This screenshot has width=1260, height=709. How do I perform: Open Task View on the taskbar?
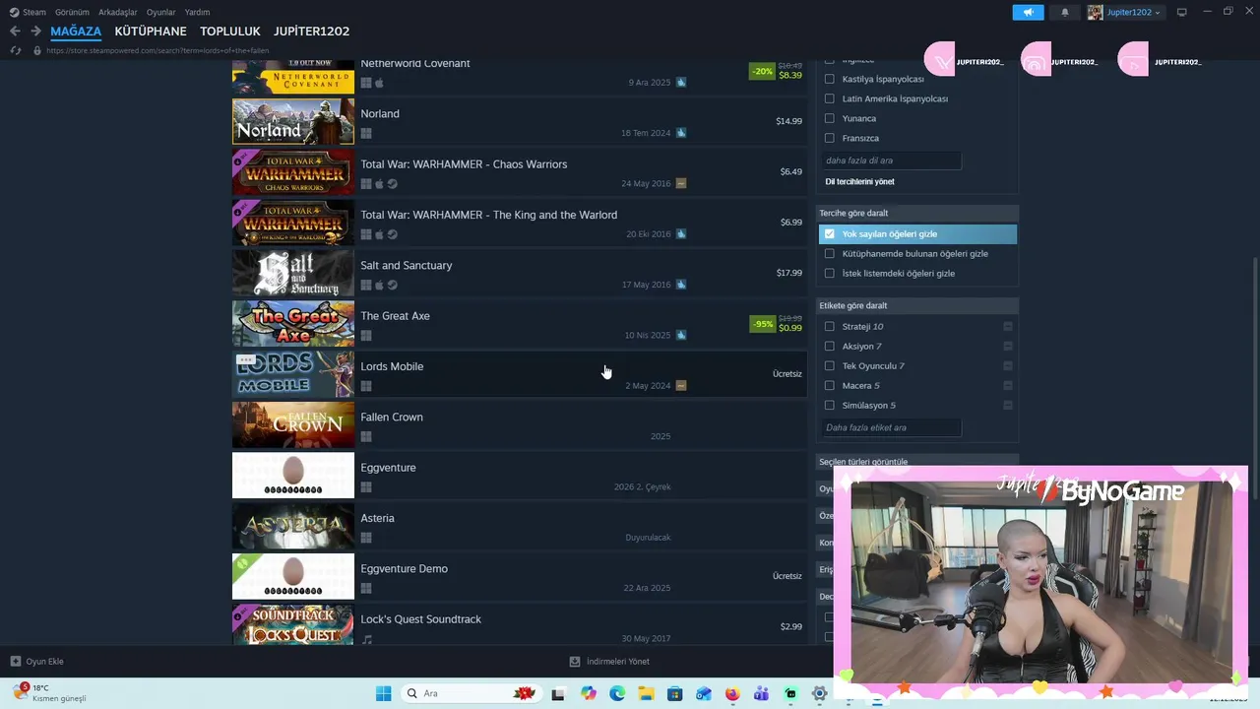pyautogui.click(x=559, y=693)
